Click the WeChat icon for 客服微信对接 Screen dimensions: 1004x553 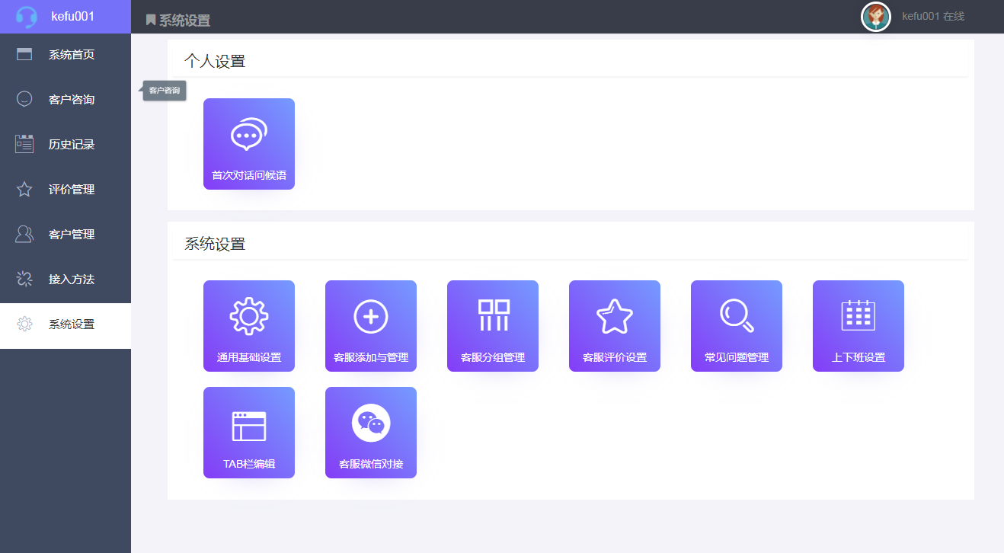tap(371, 423)
